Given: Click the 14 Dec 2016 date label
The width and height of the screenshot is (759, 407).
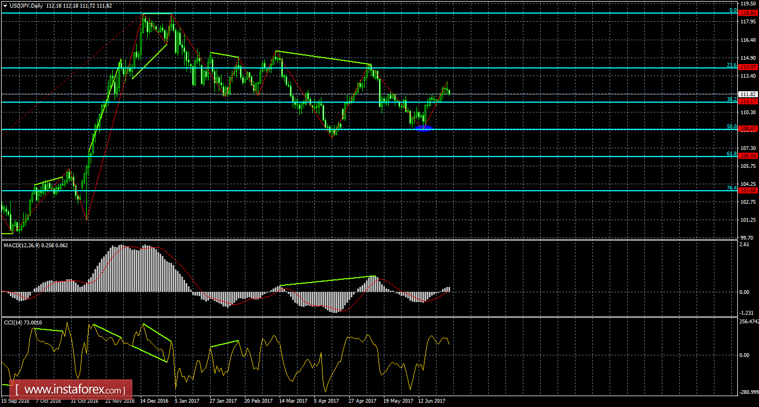Looking at the screenshot, I should point(155,401).
